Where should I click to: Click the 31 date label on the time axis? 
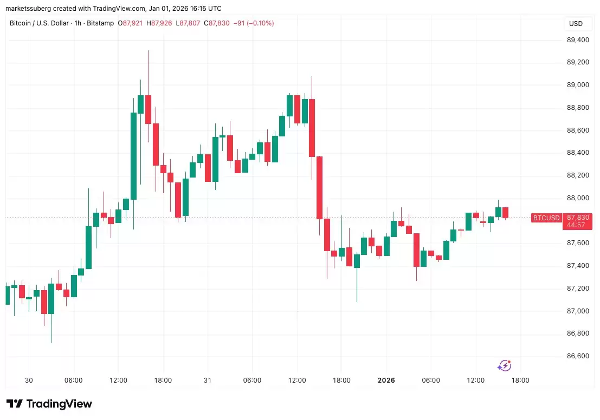[208, 380]
